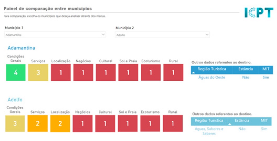Click the sort arrow on Adamantina's Região Turística header

193,73
